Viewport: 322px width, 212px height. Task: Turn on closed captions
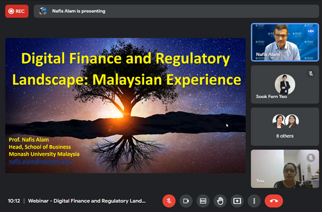(203, 201)
